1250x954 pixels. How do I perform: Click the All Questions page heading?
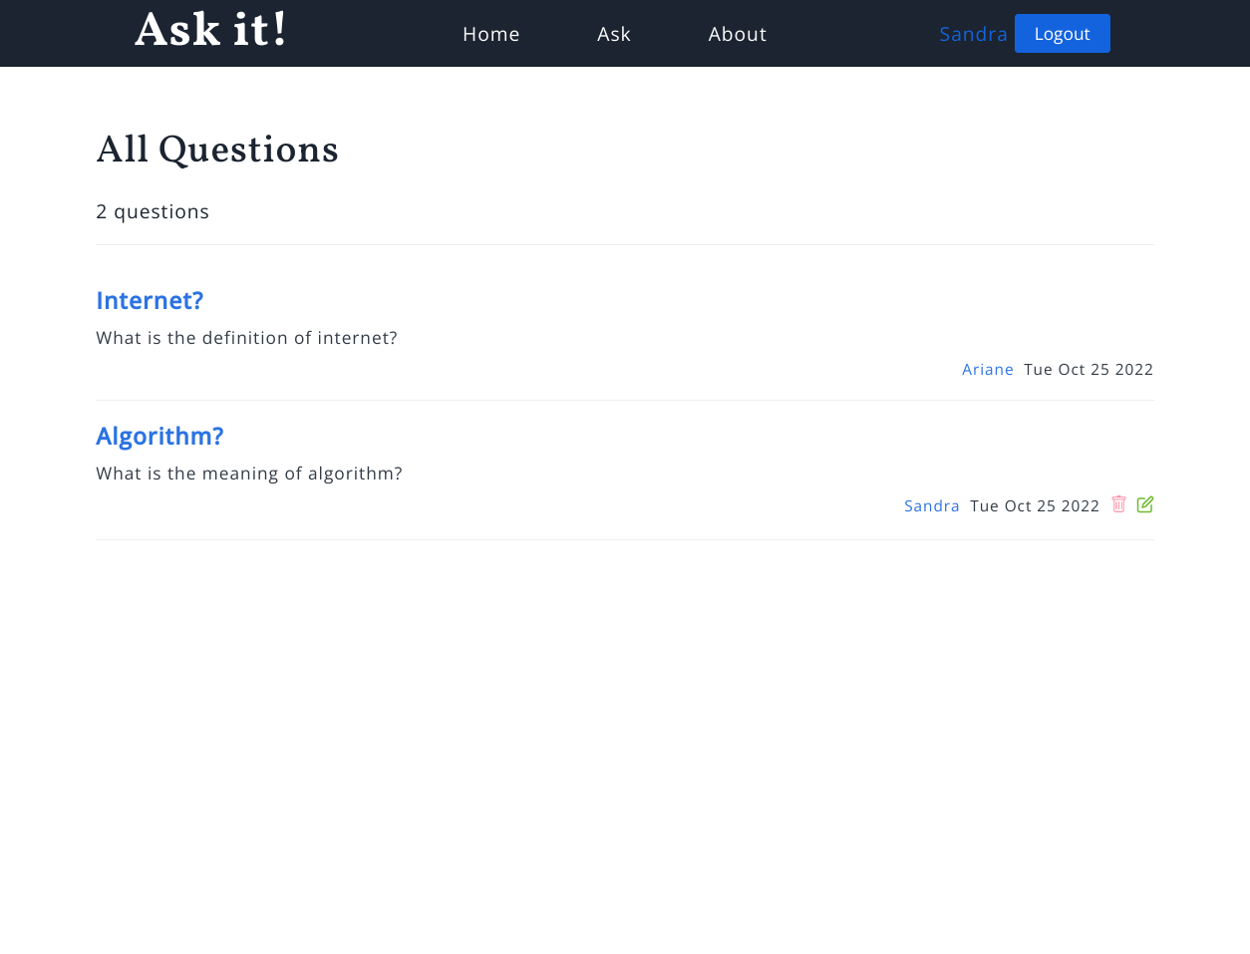(217, 151)
